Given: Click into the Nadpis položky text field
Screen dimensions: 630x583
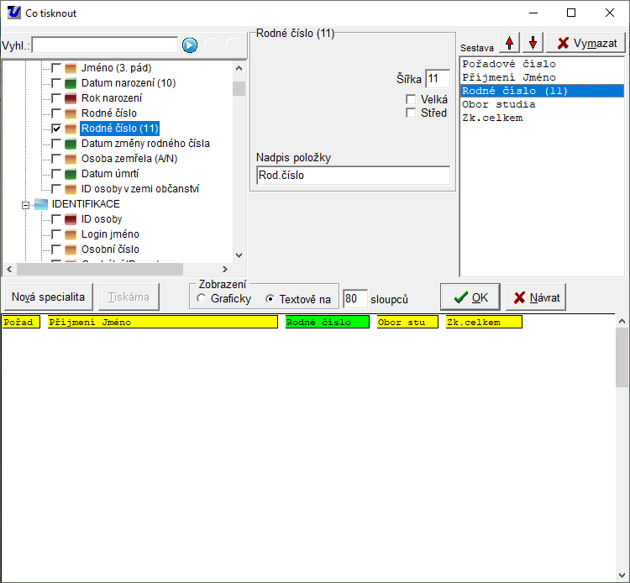Looking at the screenshot, I should point(353,176).
